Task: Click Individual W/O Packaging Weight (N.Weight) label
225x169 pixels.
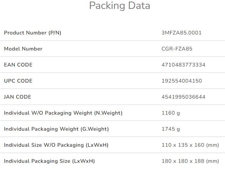Action: [x=63, y=113]
